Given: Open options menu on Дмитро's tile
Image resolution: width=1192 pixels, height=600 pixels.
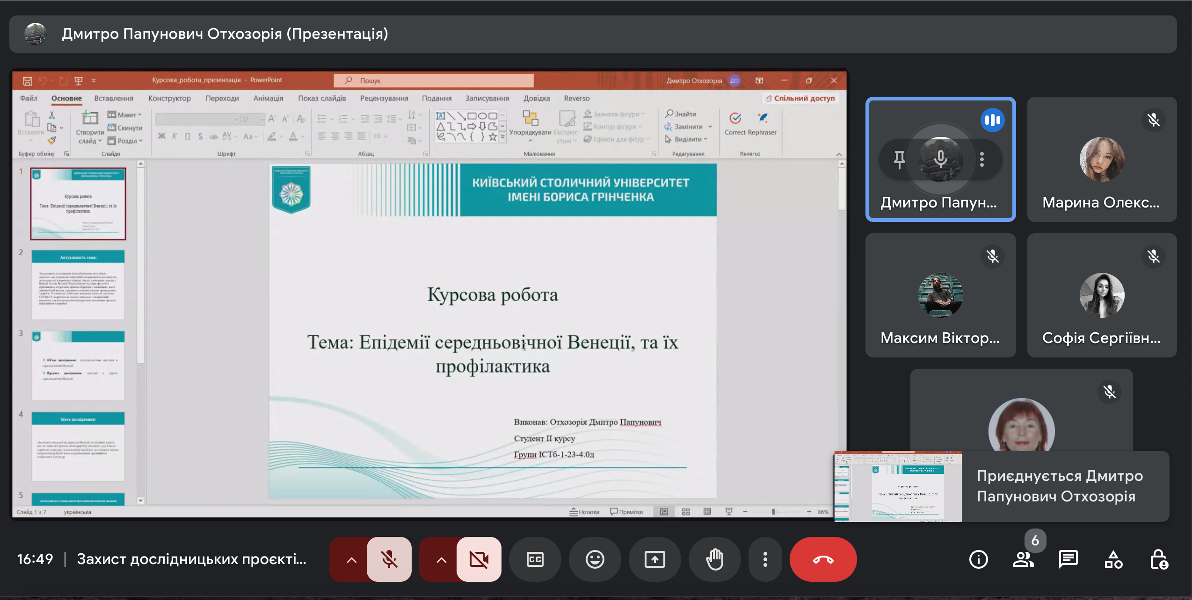Looking at the screenshot, I should point(982,159).
